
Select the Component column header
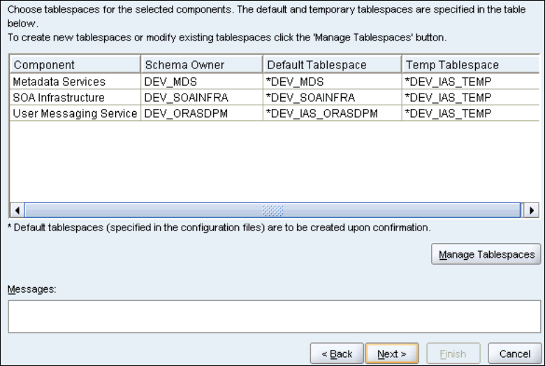coord(74,65)
